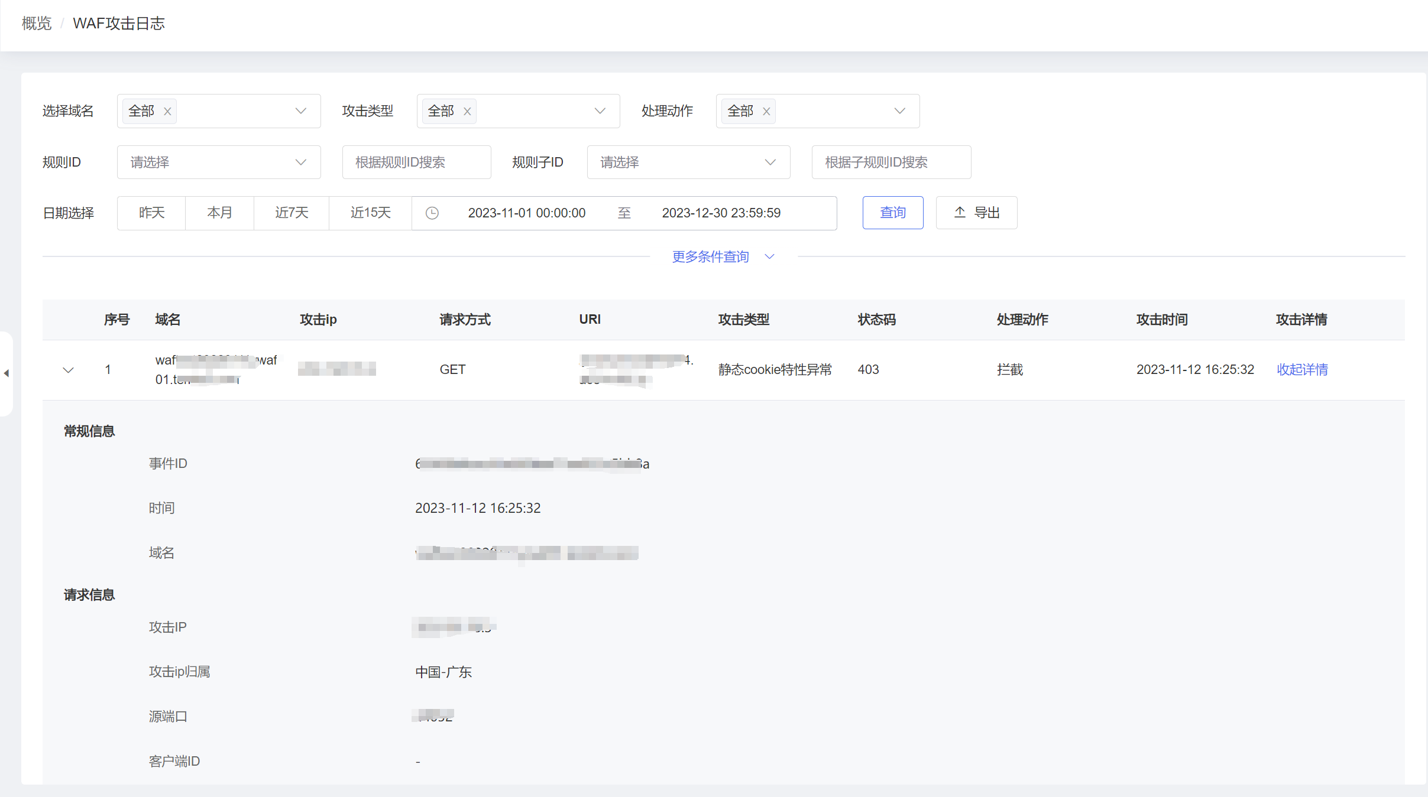Open the 攻击类型 dropdown arrow
The height and width of the screenshot is (797, 1428).
pyautogui.click(x=600, y=111)
